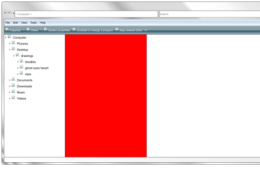260x195 pixels.
Task: Select drawings label in the tree
Action: 27,56
